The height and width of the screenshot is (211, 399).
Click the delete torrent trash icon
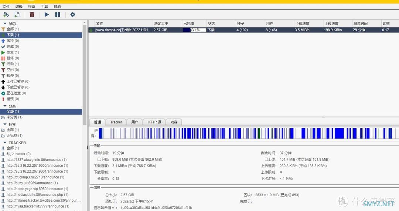(x=32, y=14)
